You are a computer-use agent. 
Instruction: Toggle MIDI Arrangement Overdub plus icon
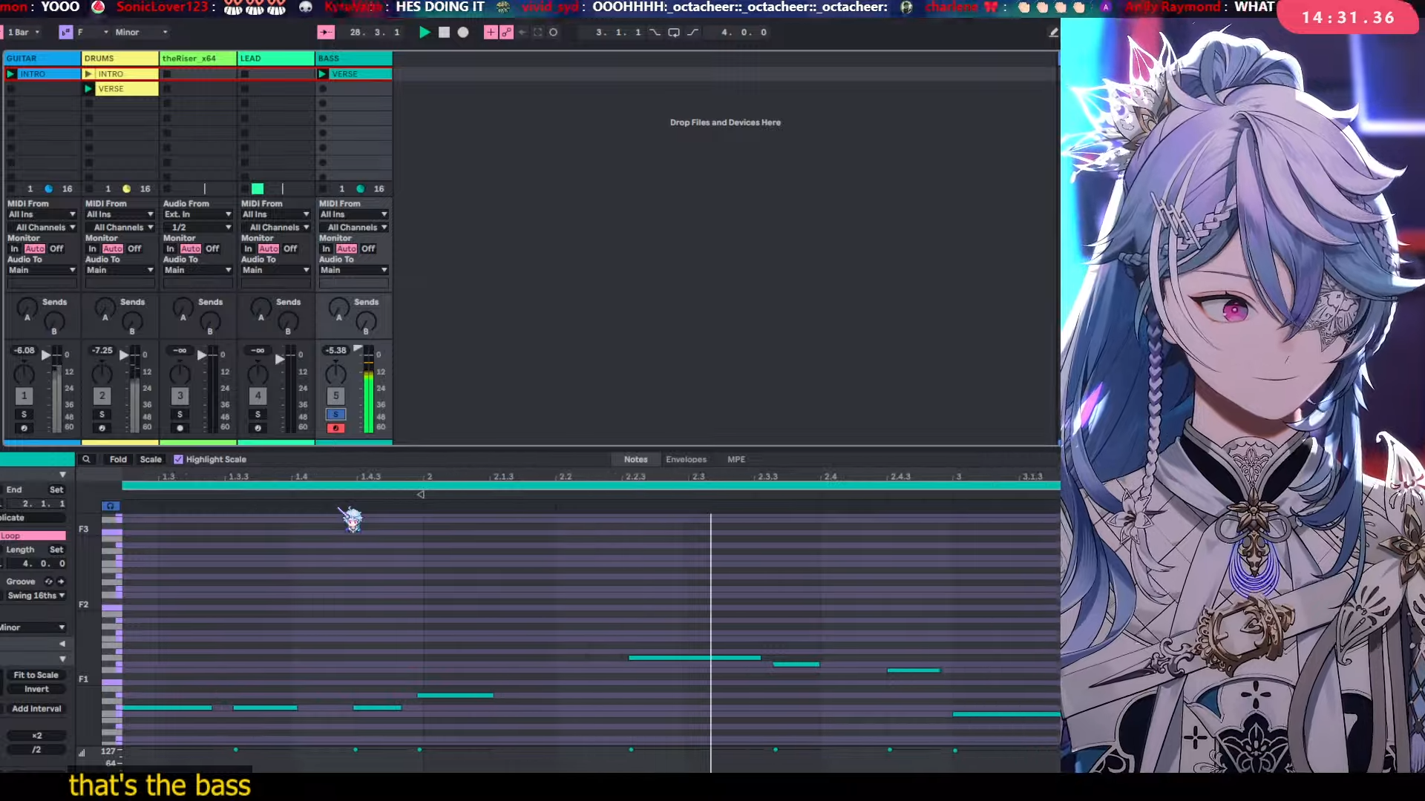click(x=490, y=33)
